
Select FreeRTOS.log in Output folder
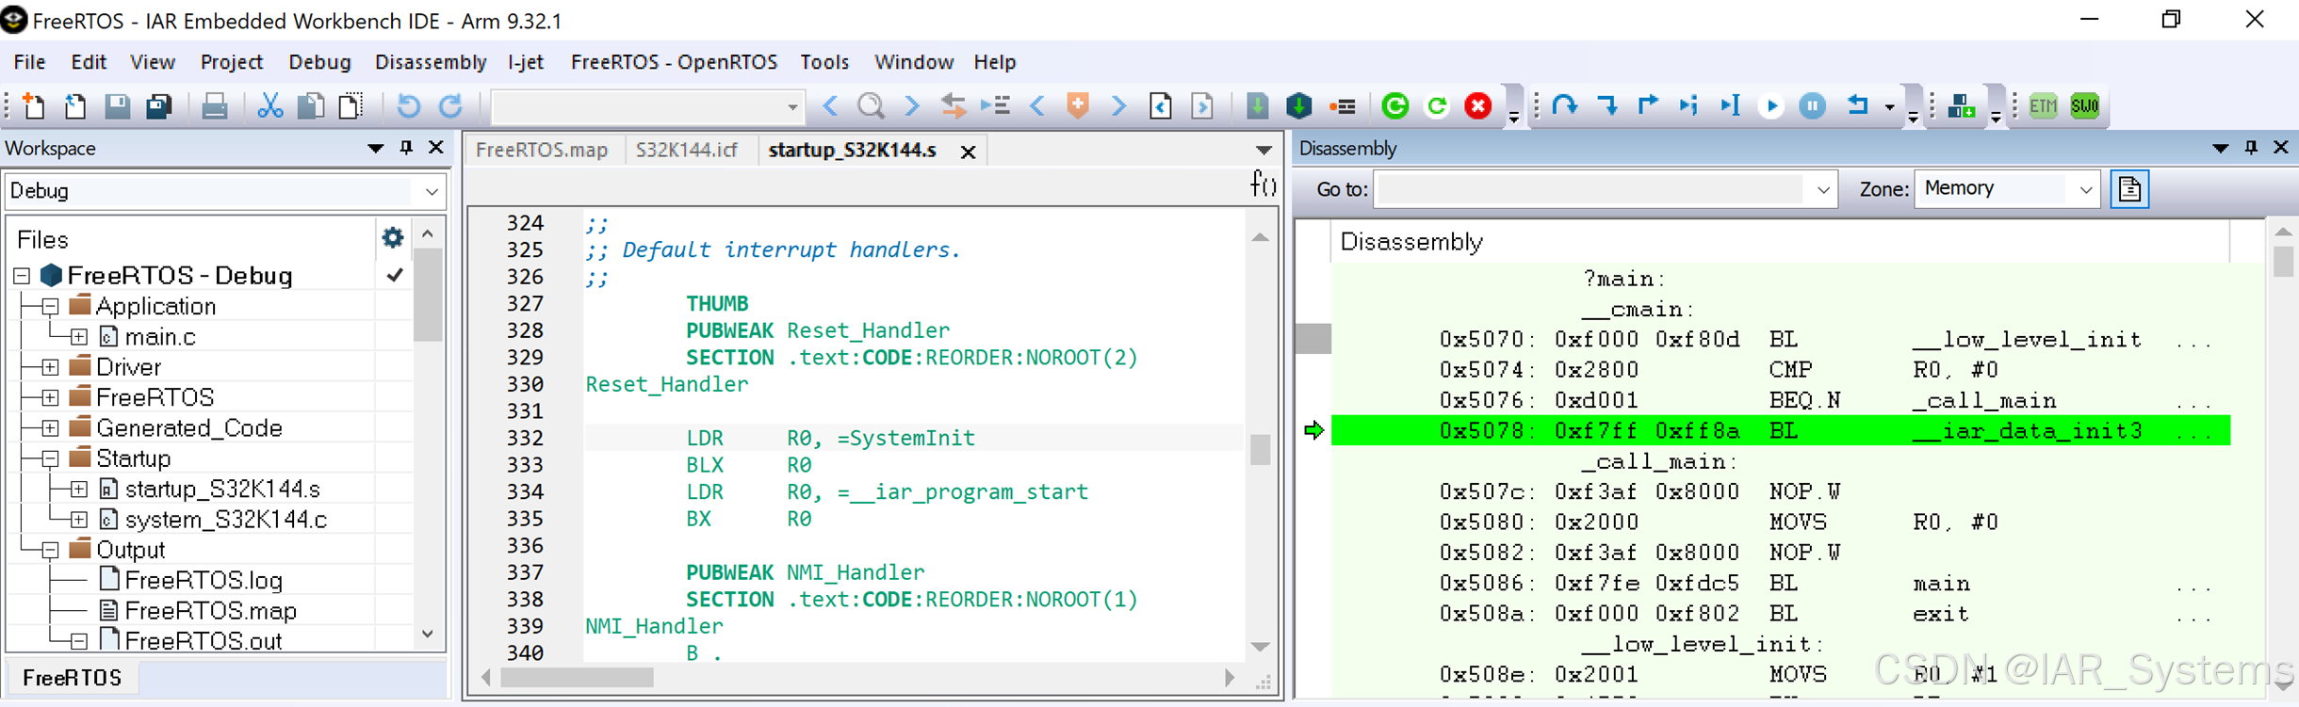coord(204,580)
